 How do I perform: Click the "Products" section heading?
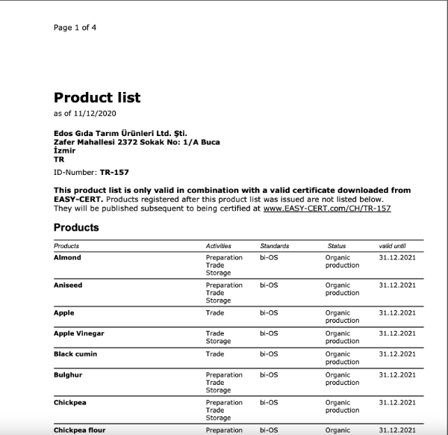point(76,227)
